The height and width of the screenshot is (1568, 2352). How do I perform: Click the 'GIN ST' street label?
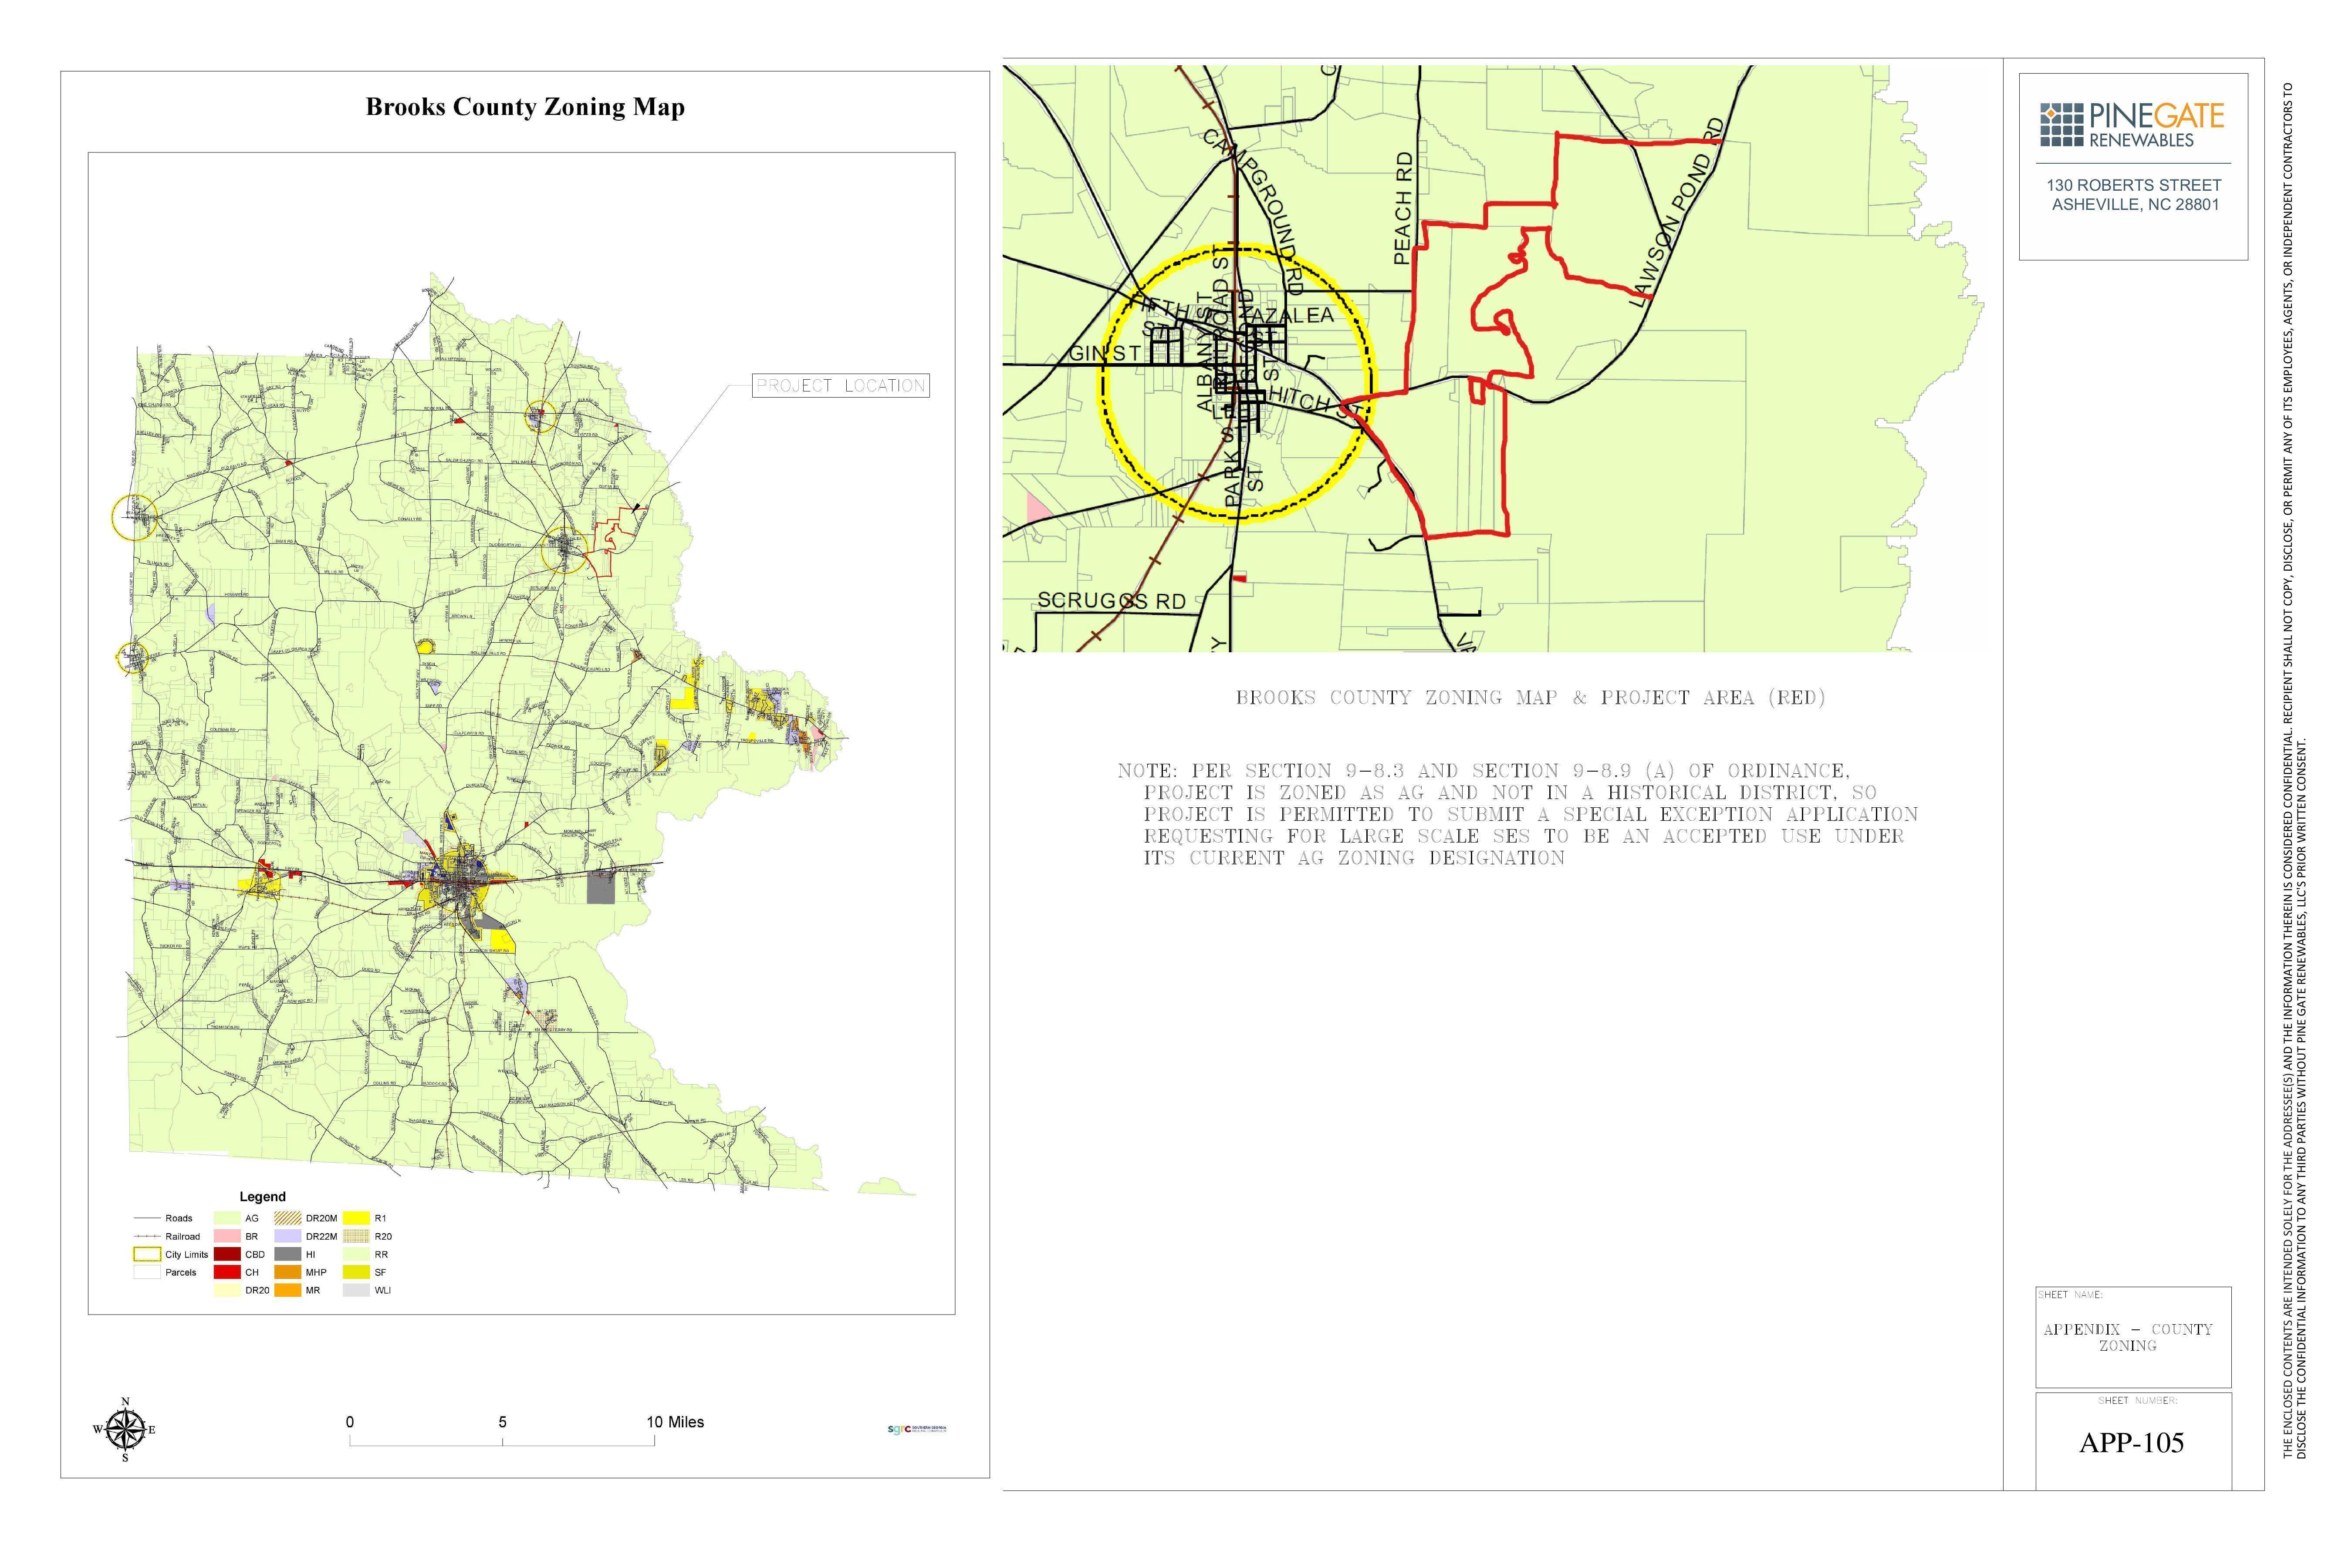[x=1105, y=353]
